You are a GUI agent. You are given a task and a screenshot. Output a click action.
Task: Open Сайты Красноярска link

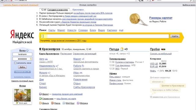coord(84,87)
